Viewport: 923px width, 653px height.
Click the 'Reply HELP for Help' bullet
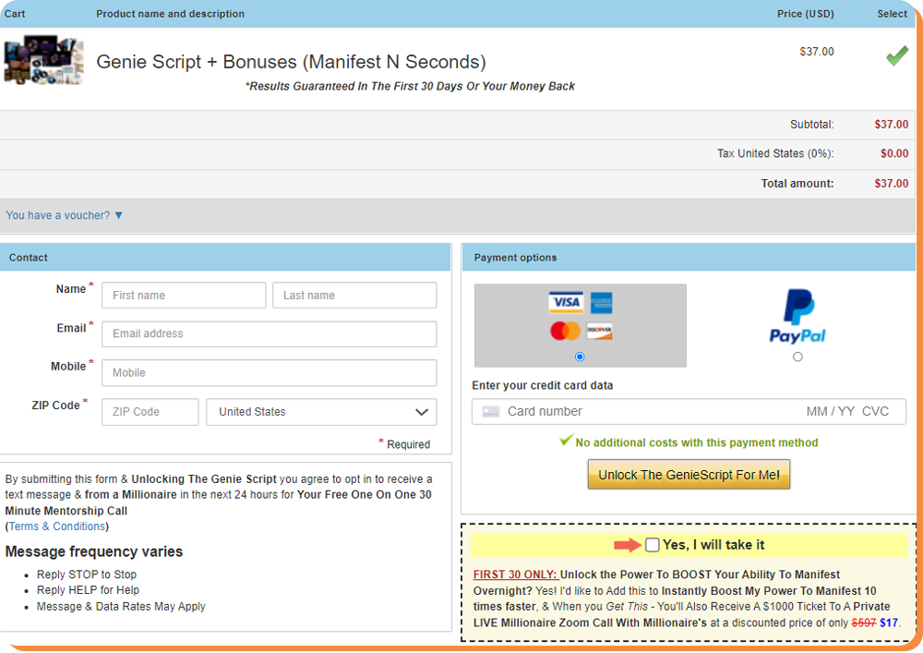(x=88, y=590)
